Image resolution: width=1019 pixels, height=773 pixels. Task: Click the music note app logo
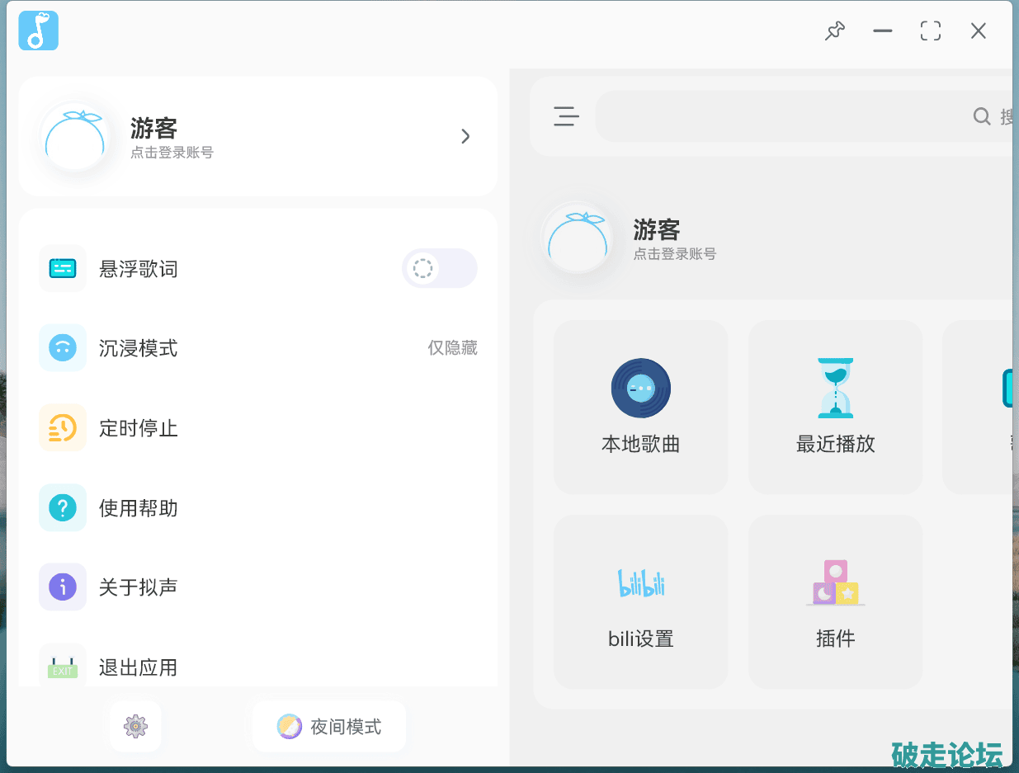pos(38,31)
